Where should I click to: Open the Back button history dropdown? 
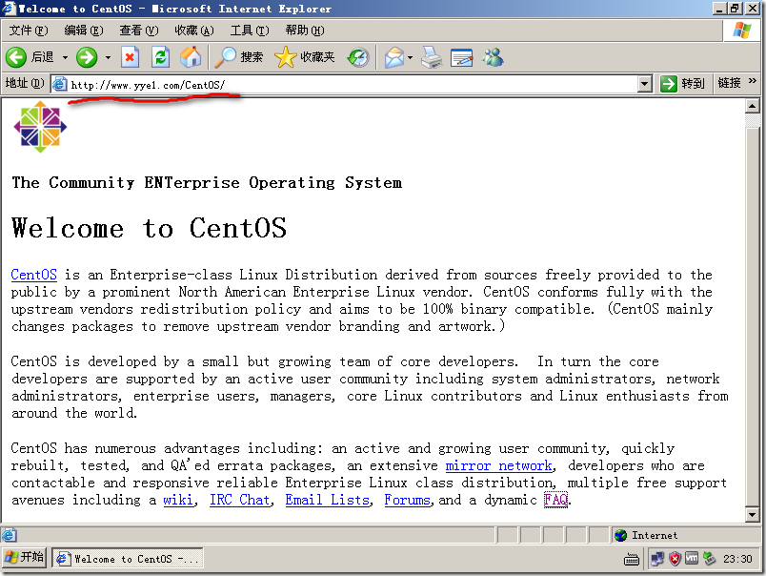pos(65,58)
